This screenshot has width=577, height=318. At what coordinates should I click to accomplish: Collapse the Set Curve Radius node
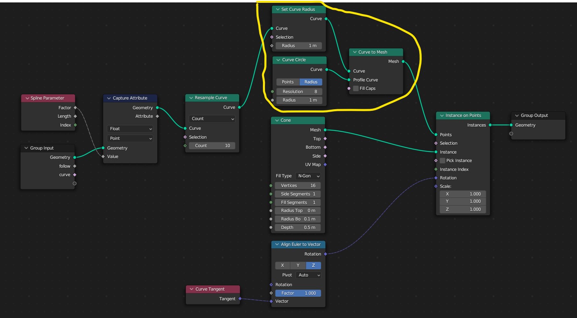277,9
